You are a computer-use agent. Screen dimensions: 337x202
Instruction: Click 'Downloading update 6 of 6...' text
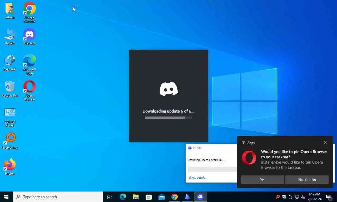[168, 111]
